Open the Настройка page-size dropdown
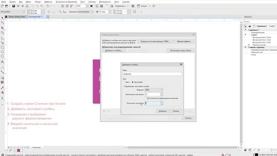Viewport: 277px width, 156px height. tap(13, 12)
